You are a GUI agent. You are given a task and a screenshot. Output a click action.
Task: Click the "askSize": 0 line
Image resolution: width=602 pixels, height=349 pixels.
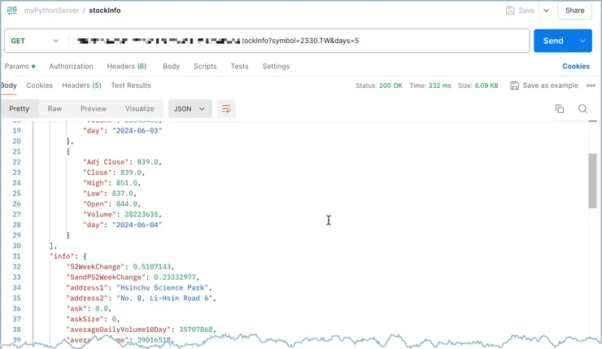[x=93, y=319]
